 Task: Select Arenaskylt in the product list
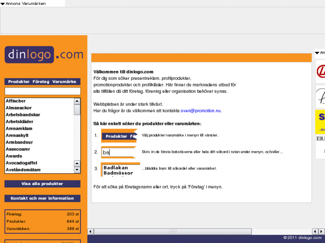point(17,135)
